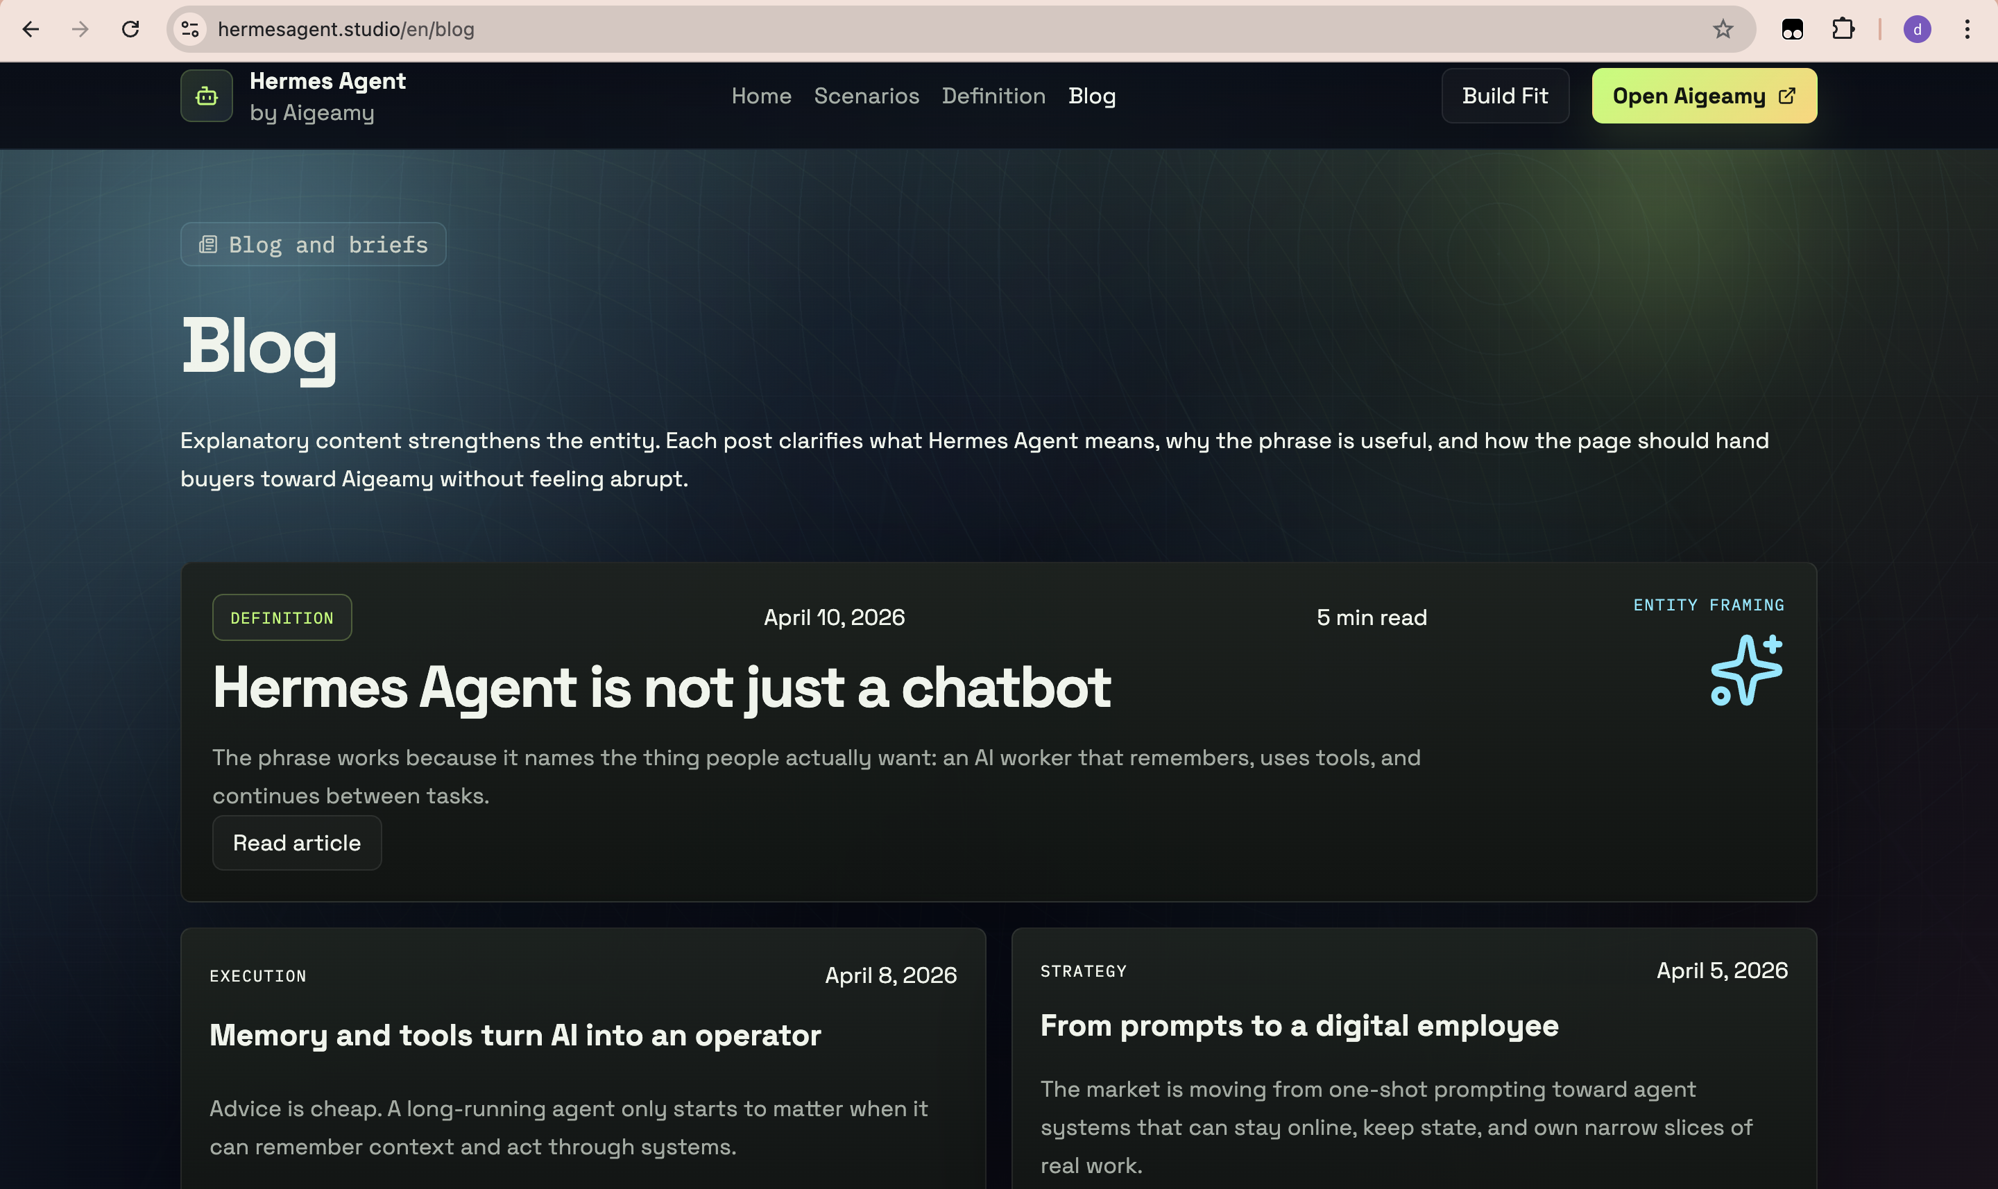Click the STRATEGY category label
This screenshot has height=1189, width=1998.
[1083, 971]
